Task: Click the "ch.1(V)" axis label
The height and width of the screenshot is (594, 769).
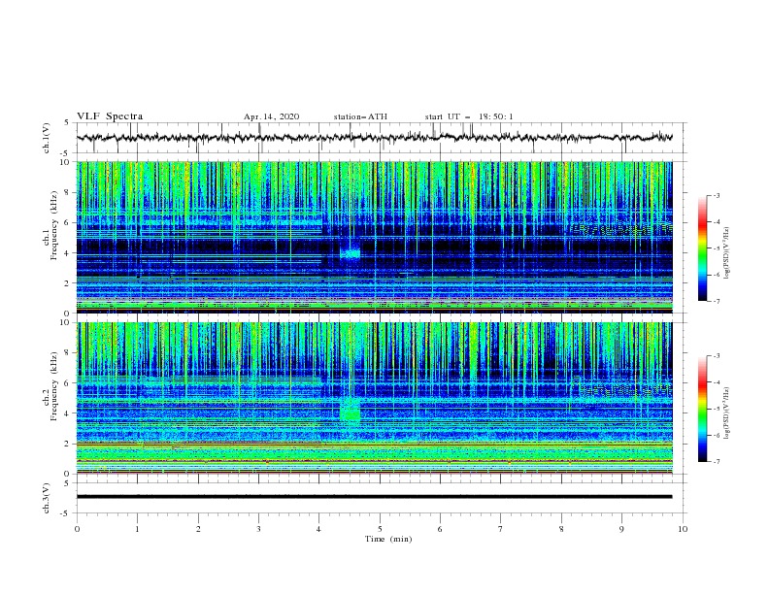Action: tap(47, 138)
